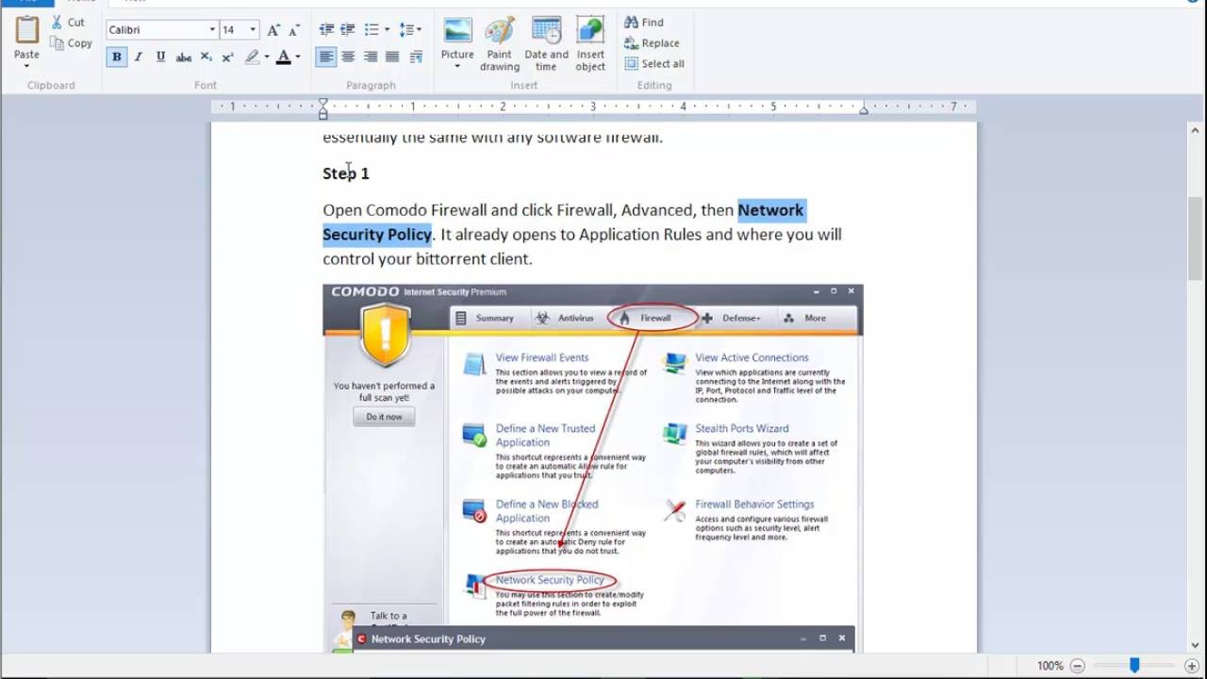1207x679 pixels.
Task: Apply the font color
Action: click(284, 57)
